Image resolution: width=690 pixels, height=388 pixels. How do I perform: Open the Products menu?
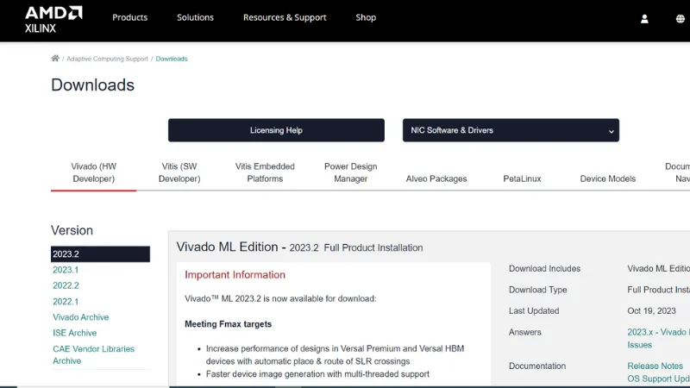129,17
